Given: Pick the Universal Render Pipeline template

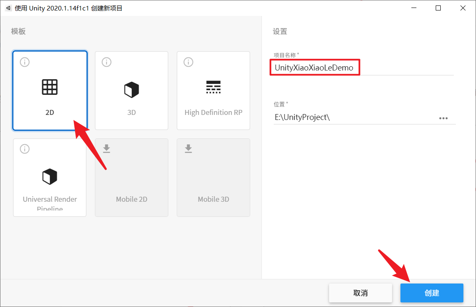Looking at the screenshot, I should pos(50,177).
